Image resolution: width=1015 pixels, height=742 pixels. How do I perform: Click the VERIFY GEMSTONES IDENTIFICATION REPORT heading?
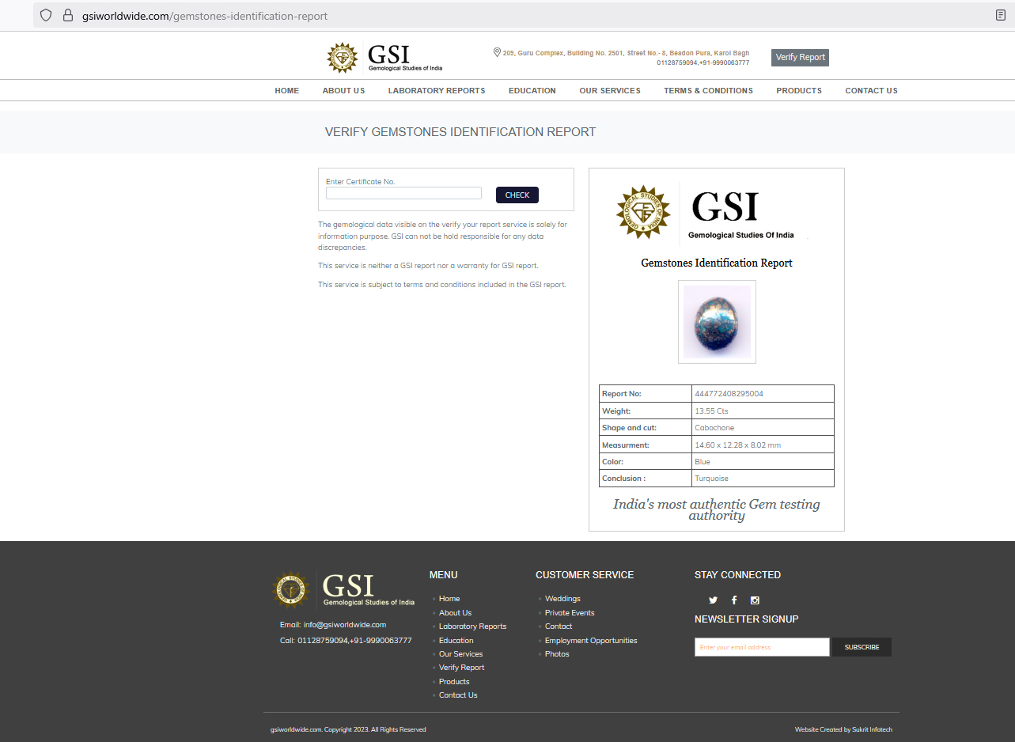[460, 132]
